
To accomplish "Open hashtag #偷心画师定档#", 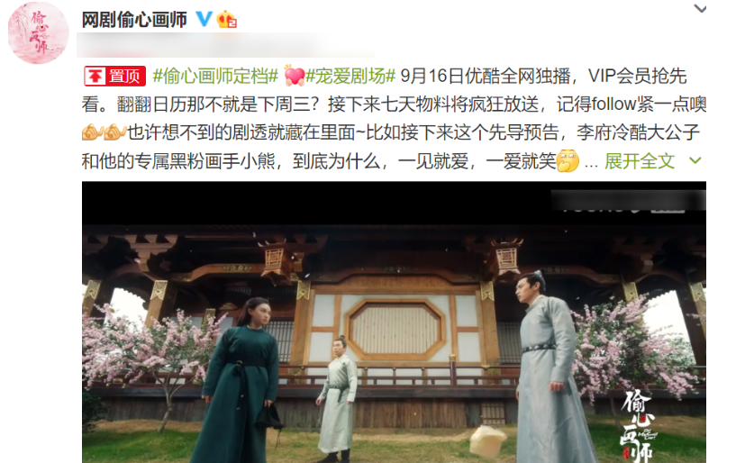I will pyautogui.click(x=215, y=76).
